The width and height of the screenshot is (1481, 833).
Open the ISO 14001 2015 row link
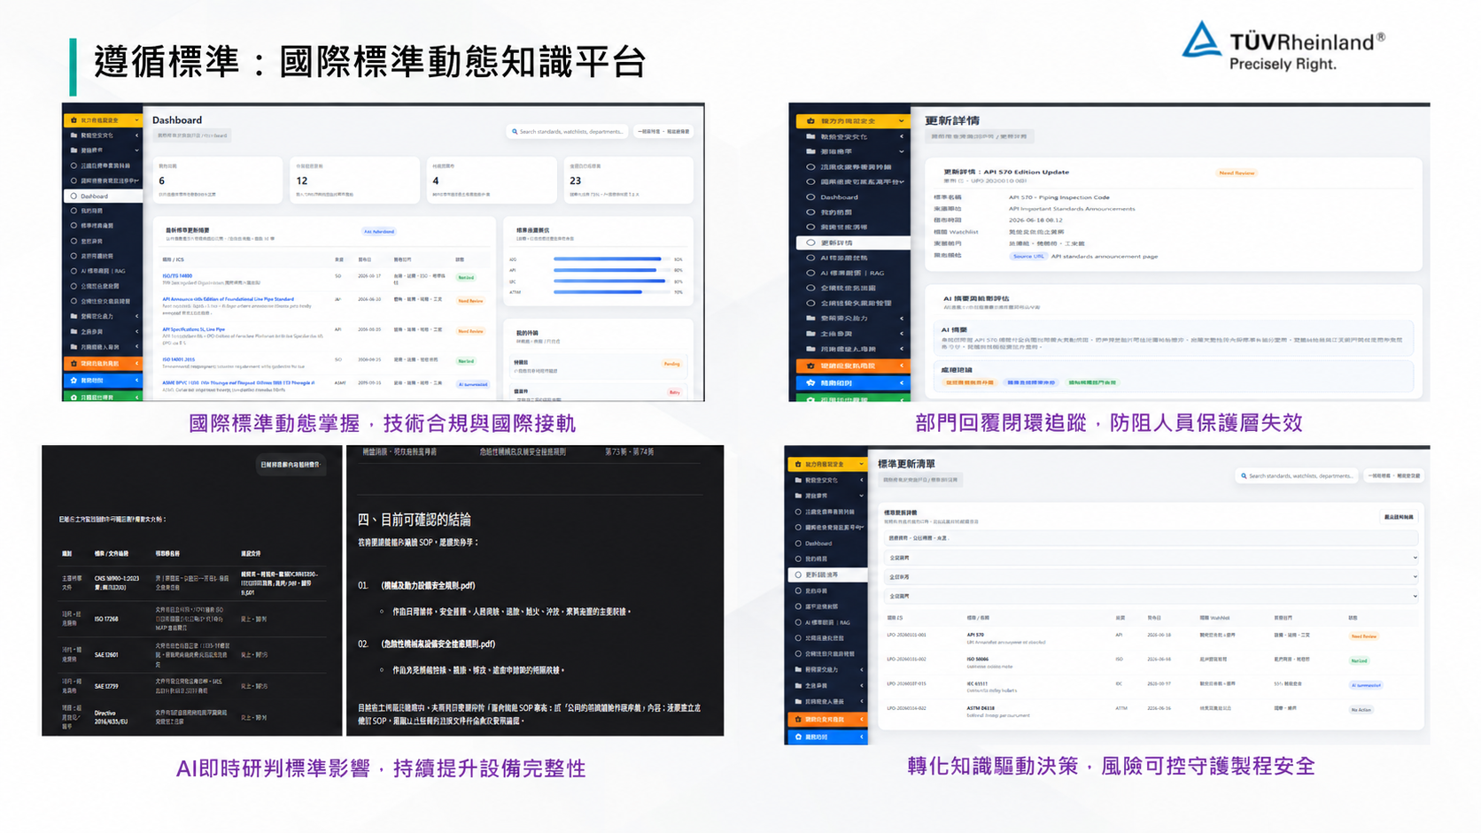tap(178, 359)
